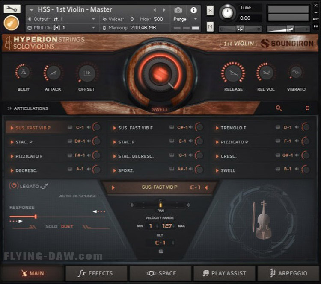Toggle the AUX button at the top right
321x284 pixels.
point(315,19)
